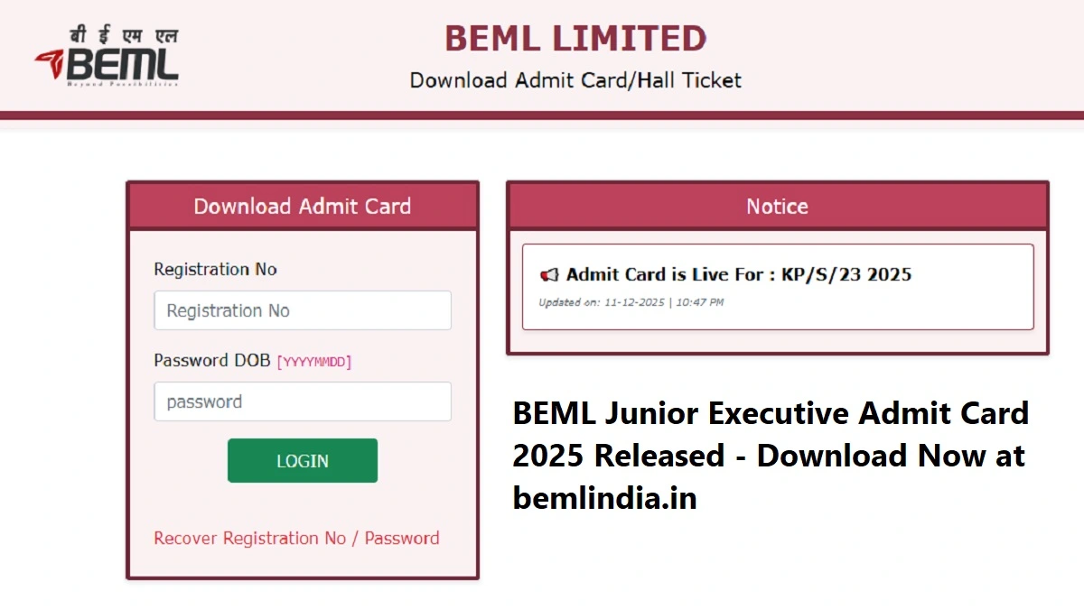Screen dimensions: 1084x609
Task: Select the Registration No input field
Action: pos(302,310)
